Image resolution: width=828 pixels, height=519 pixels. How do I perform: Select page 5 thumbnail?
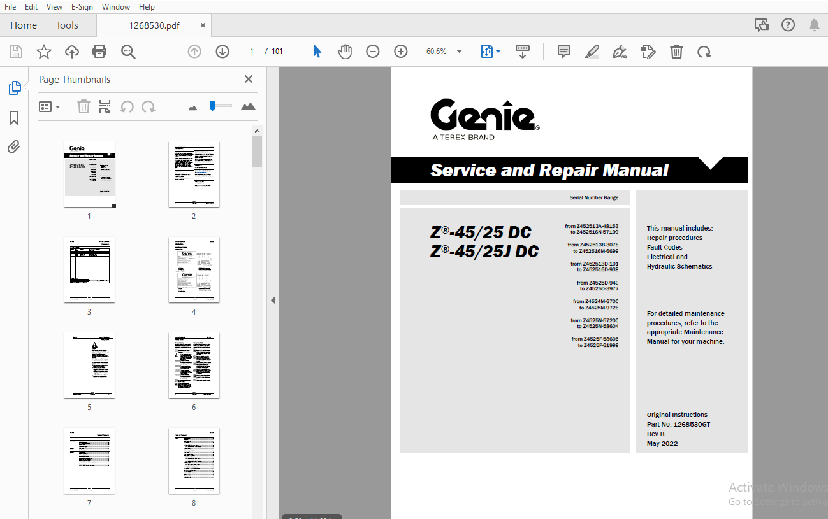click(89, 366)
